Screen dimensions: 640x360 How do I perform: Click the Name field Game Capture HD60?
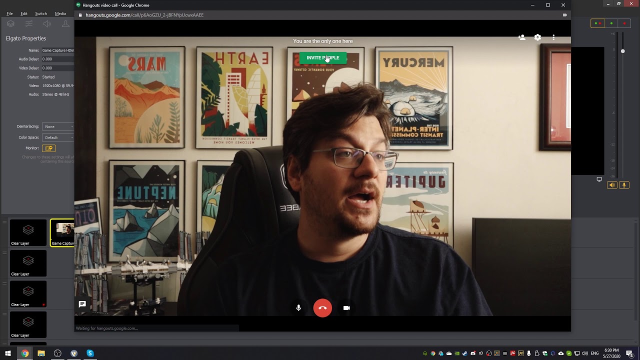[x=58, y=50]
